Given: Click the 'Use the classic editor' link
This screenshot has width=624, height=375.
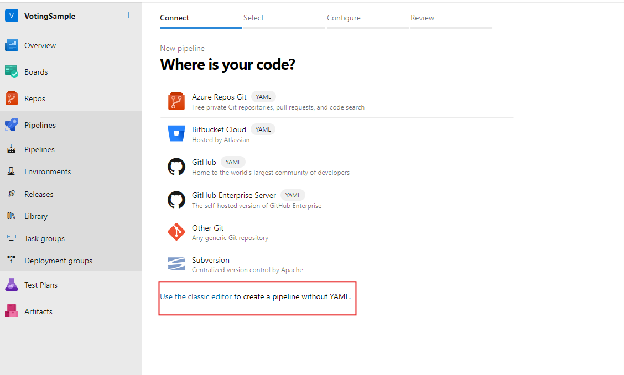Looking at the screenshot, I should pos(196,296).
